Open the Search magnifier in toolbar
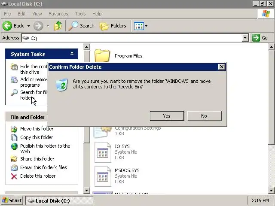The height and width of the screenshot is (206, 275). (x=73, y=26)
